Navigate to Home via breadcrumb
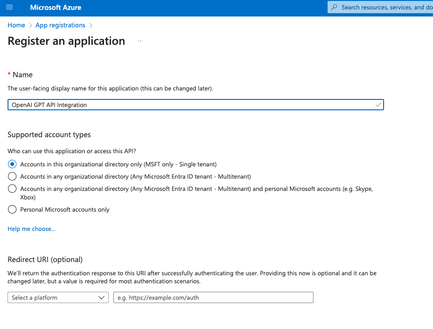This screenshot has width=433, height=329. point(16,25)
